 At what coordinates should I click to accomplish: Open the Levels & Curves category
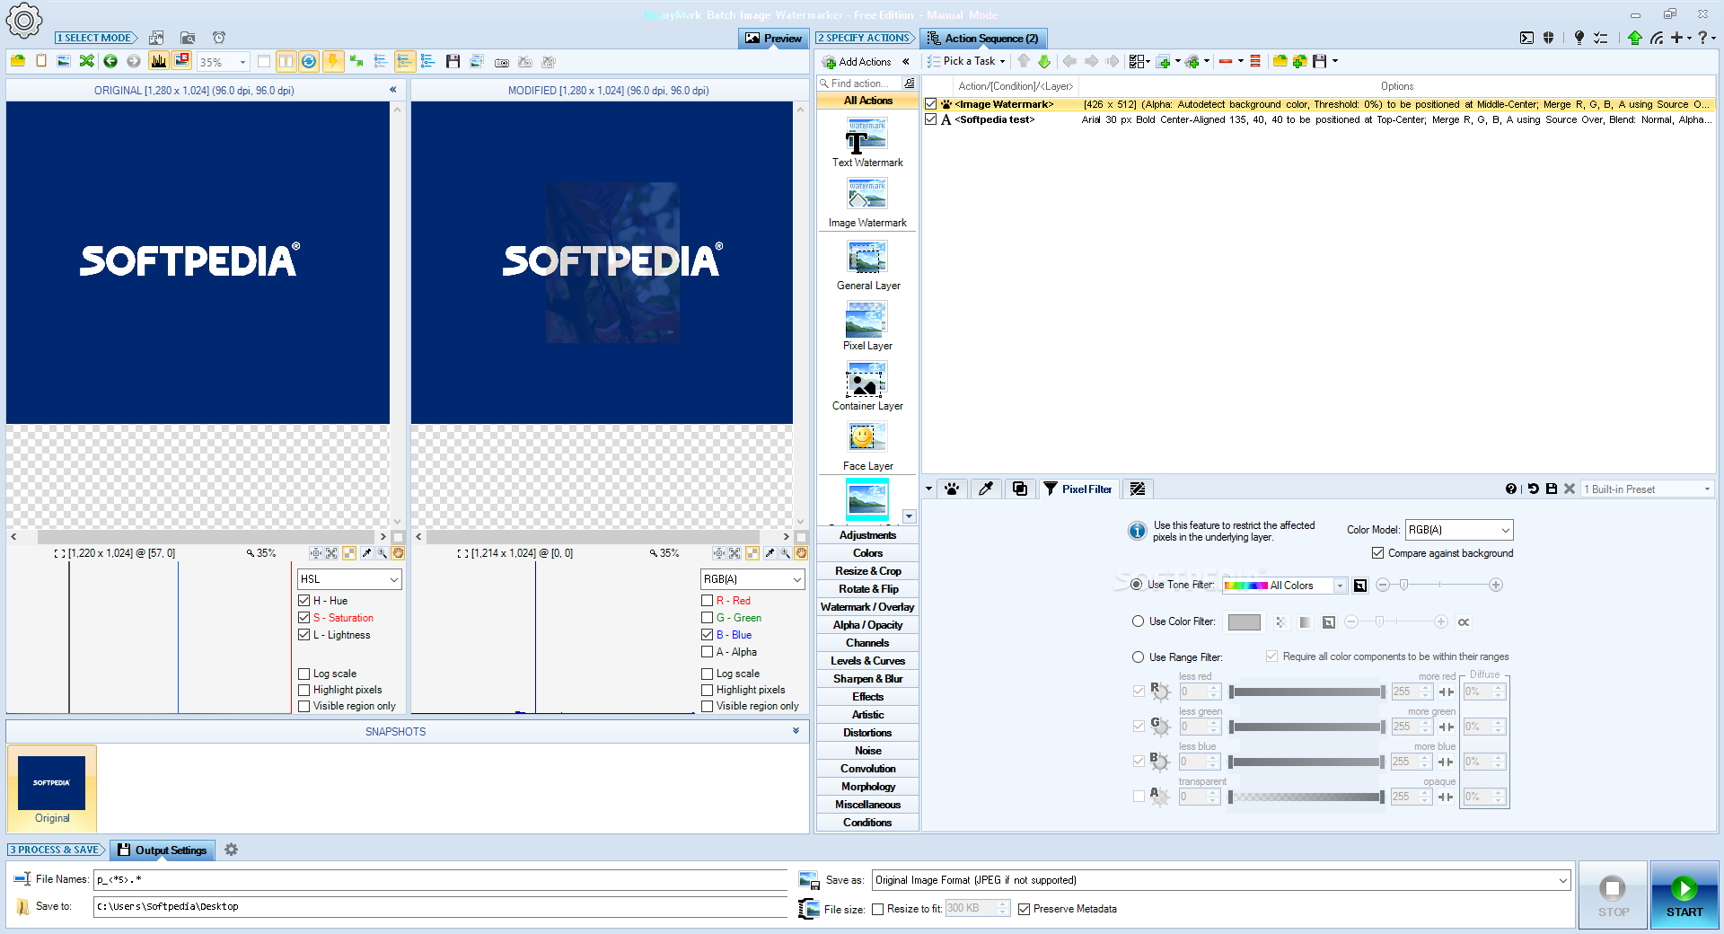[x=867, y=661]
